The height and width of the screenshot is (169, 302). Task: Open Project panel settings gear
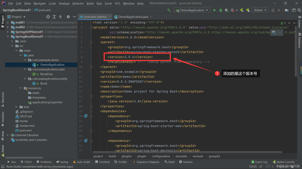(68, 17)
